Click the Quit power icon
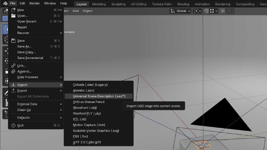The width and height of the screenshot is (267, 150). pos(13,125)
